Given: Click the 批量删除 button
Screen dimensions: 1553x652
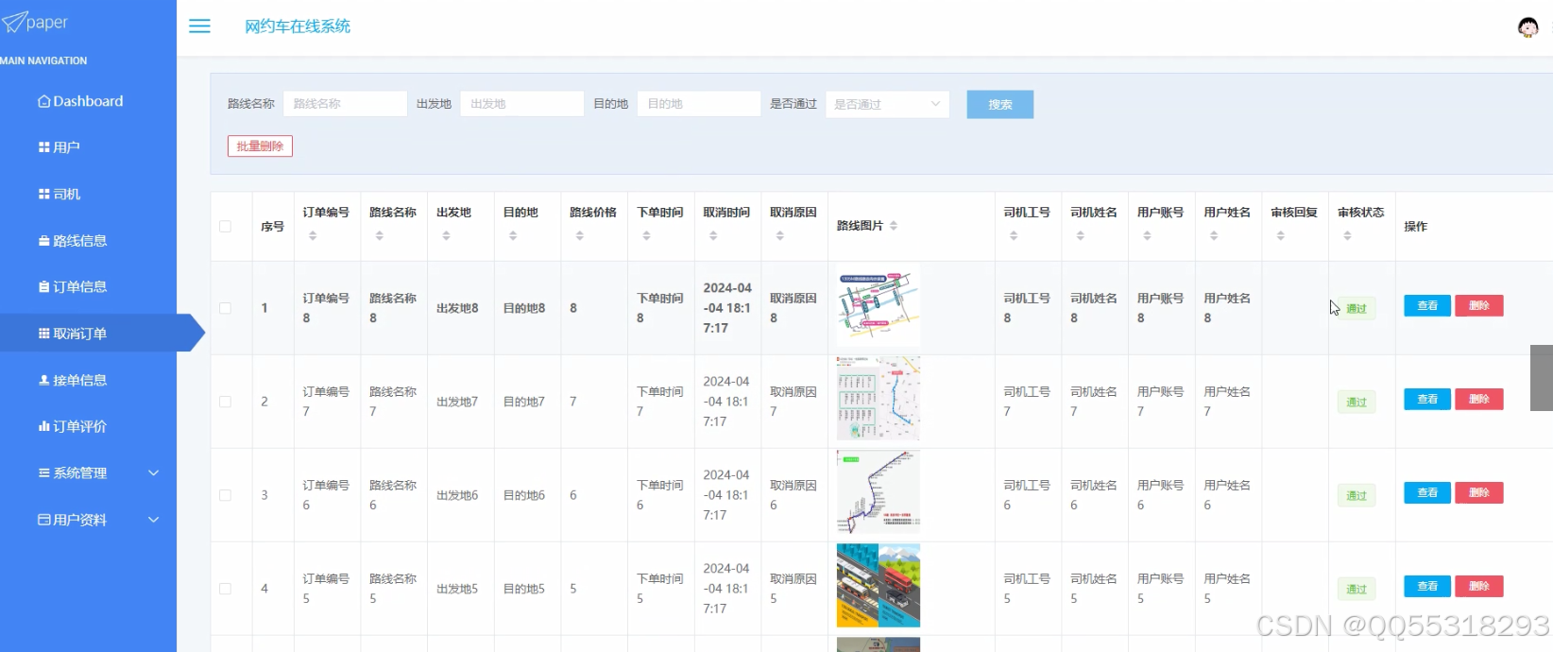Looking at the screenshot, I should pyautogui.click(x=260, y=146).
